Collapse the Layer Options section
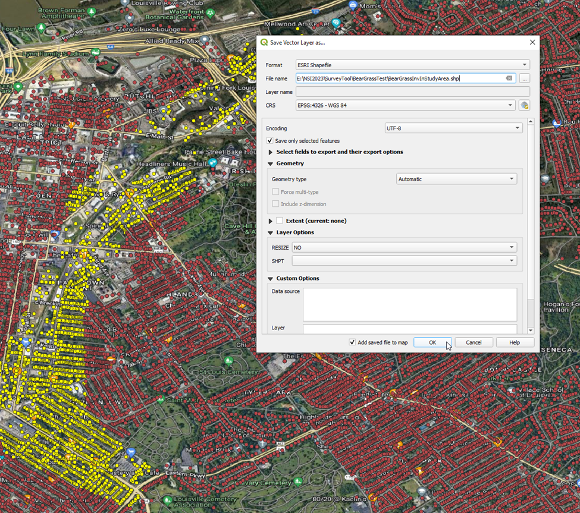 [x=271, y=232]
